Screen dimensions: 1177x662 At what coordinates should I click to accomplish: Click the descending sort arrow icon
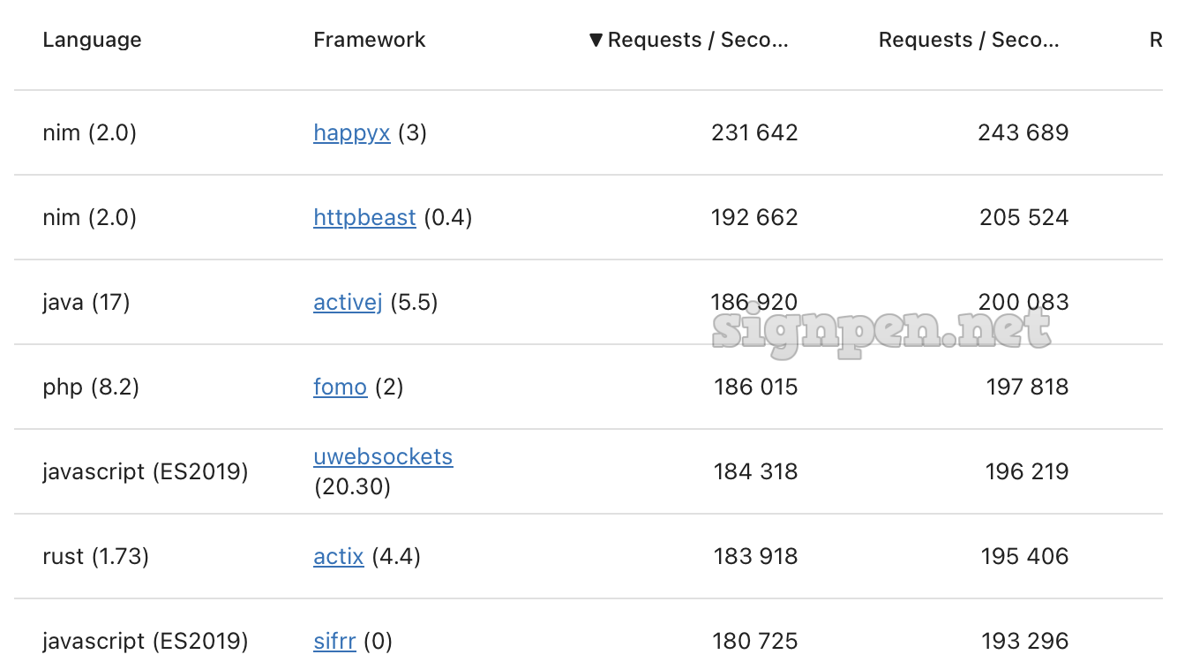point(596,40)
